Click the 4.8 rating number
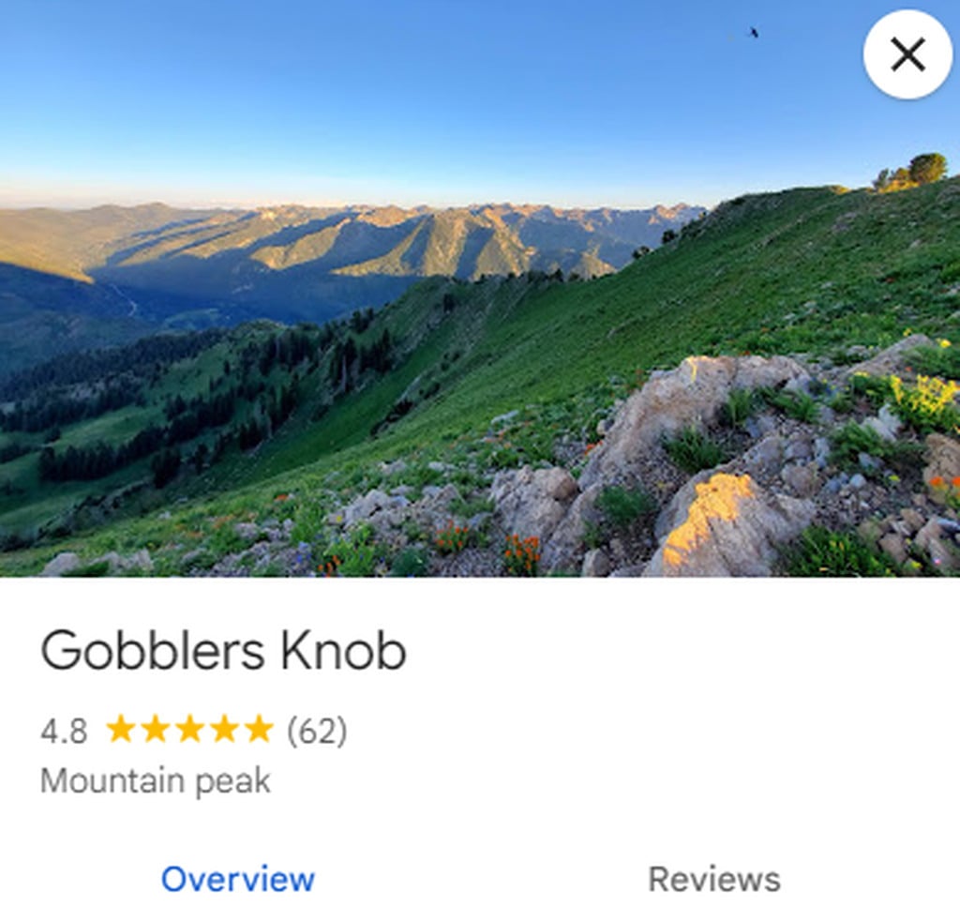Viewport: 960px width, 906px height. (64, 731)
